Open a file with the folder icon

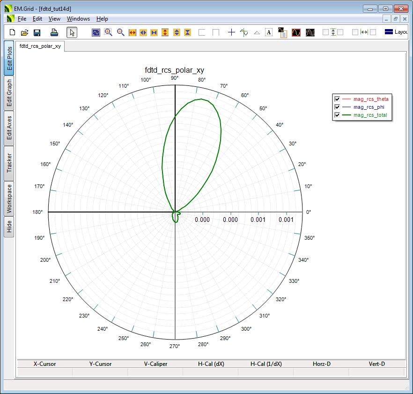point(25,32)
